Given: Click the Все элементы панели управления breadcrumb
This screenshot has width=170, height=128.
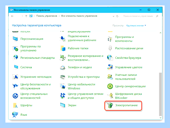Looking at the screenshot, I should [79, 16].
